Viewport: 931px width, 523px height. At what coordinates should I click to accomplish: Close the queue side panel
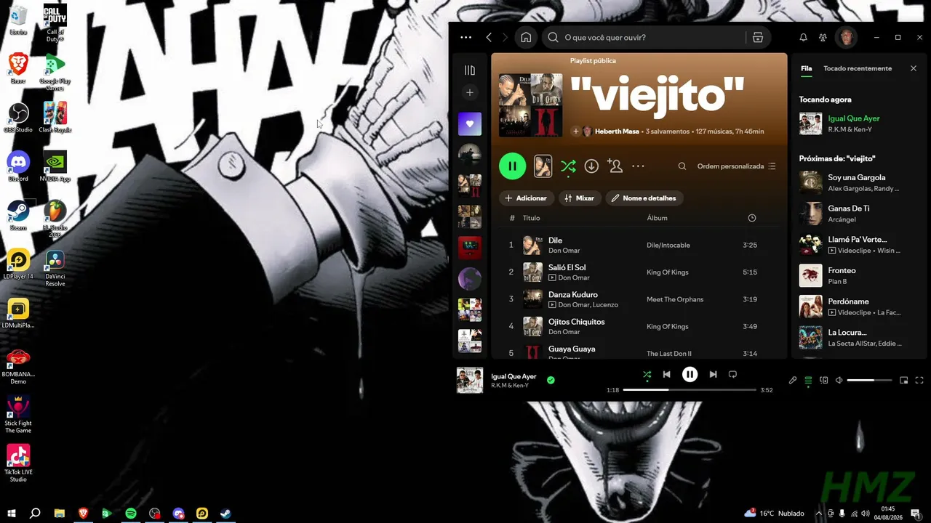pos(914,68)
